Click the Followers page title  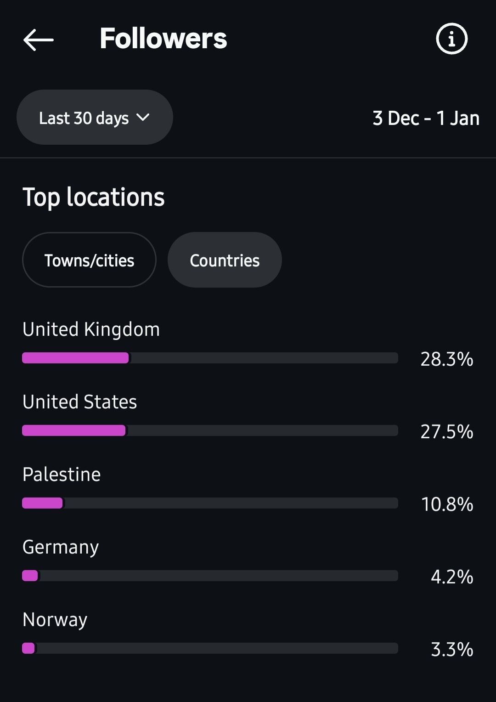point(163,39)
